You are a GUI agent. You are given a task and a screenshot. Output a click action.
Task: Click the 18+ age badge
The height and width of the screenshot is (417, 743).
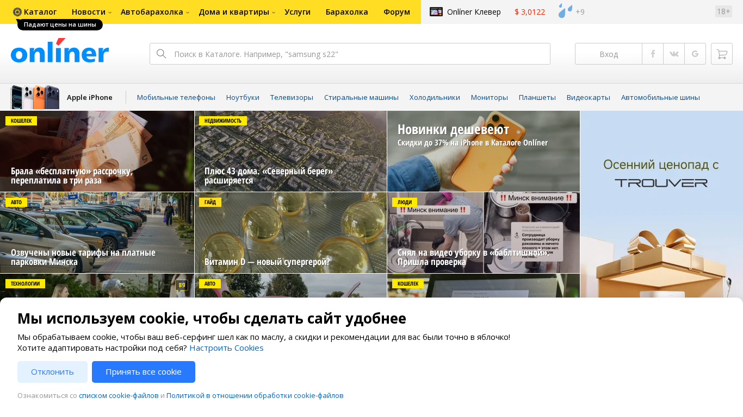click(723, 11)
